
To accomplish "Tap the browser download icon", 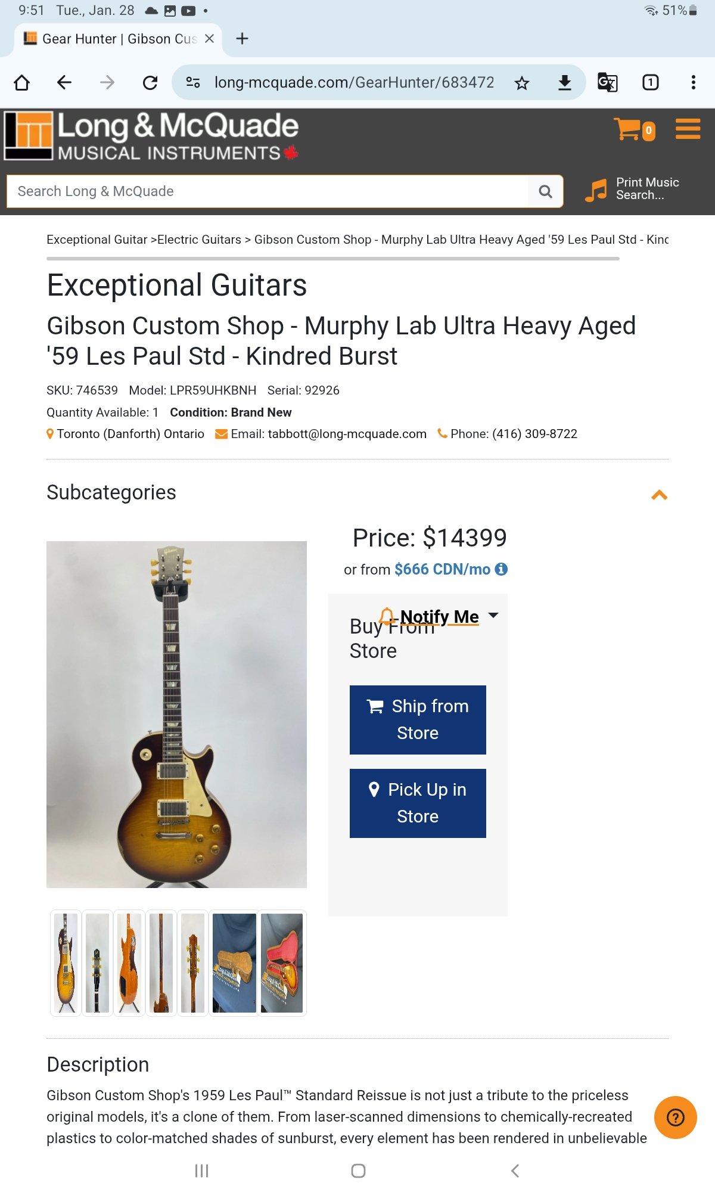I will point(564,83).
